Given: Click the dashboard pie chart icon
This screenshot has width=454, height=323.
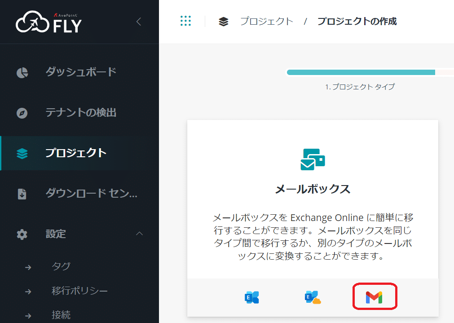Looking at the screenshot, I should point(22,73).
